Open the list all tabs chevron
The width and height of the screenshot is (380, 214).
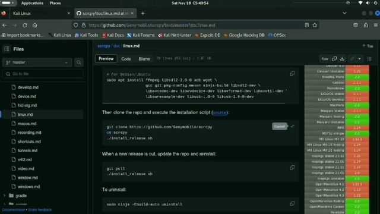(x=344, y=13)
